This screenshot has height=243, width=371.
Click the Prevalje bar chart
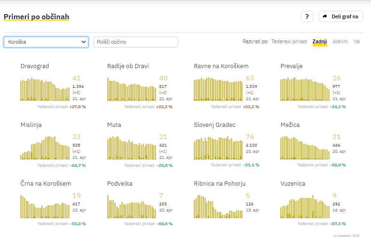tap(305, 89)
